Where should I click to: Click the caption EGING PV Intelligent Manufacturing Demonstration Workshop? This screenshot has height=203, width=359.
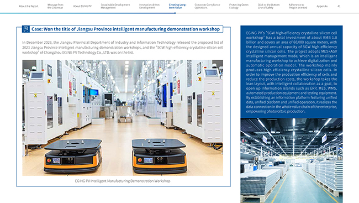pyautogui.click(x=123, y=181)
